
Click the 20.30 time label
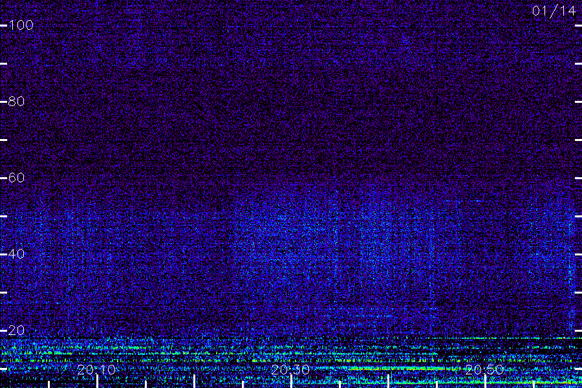click(x=290, y=369)
